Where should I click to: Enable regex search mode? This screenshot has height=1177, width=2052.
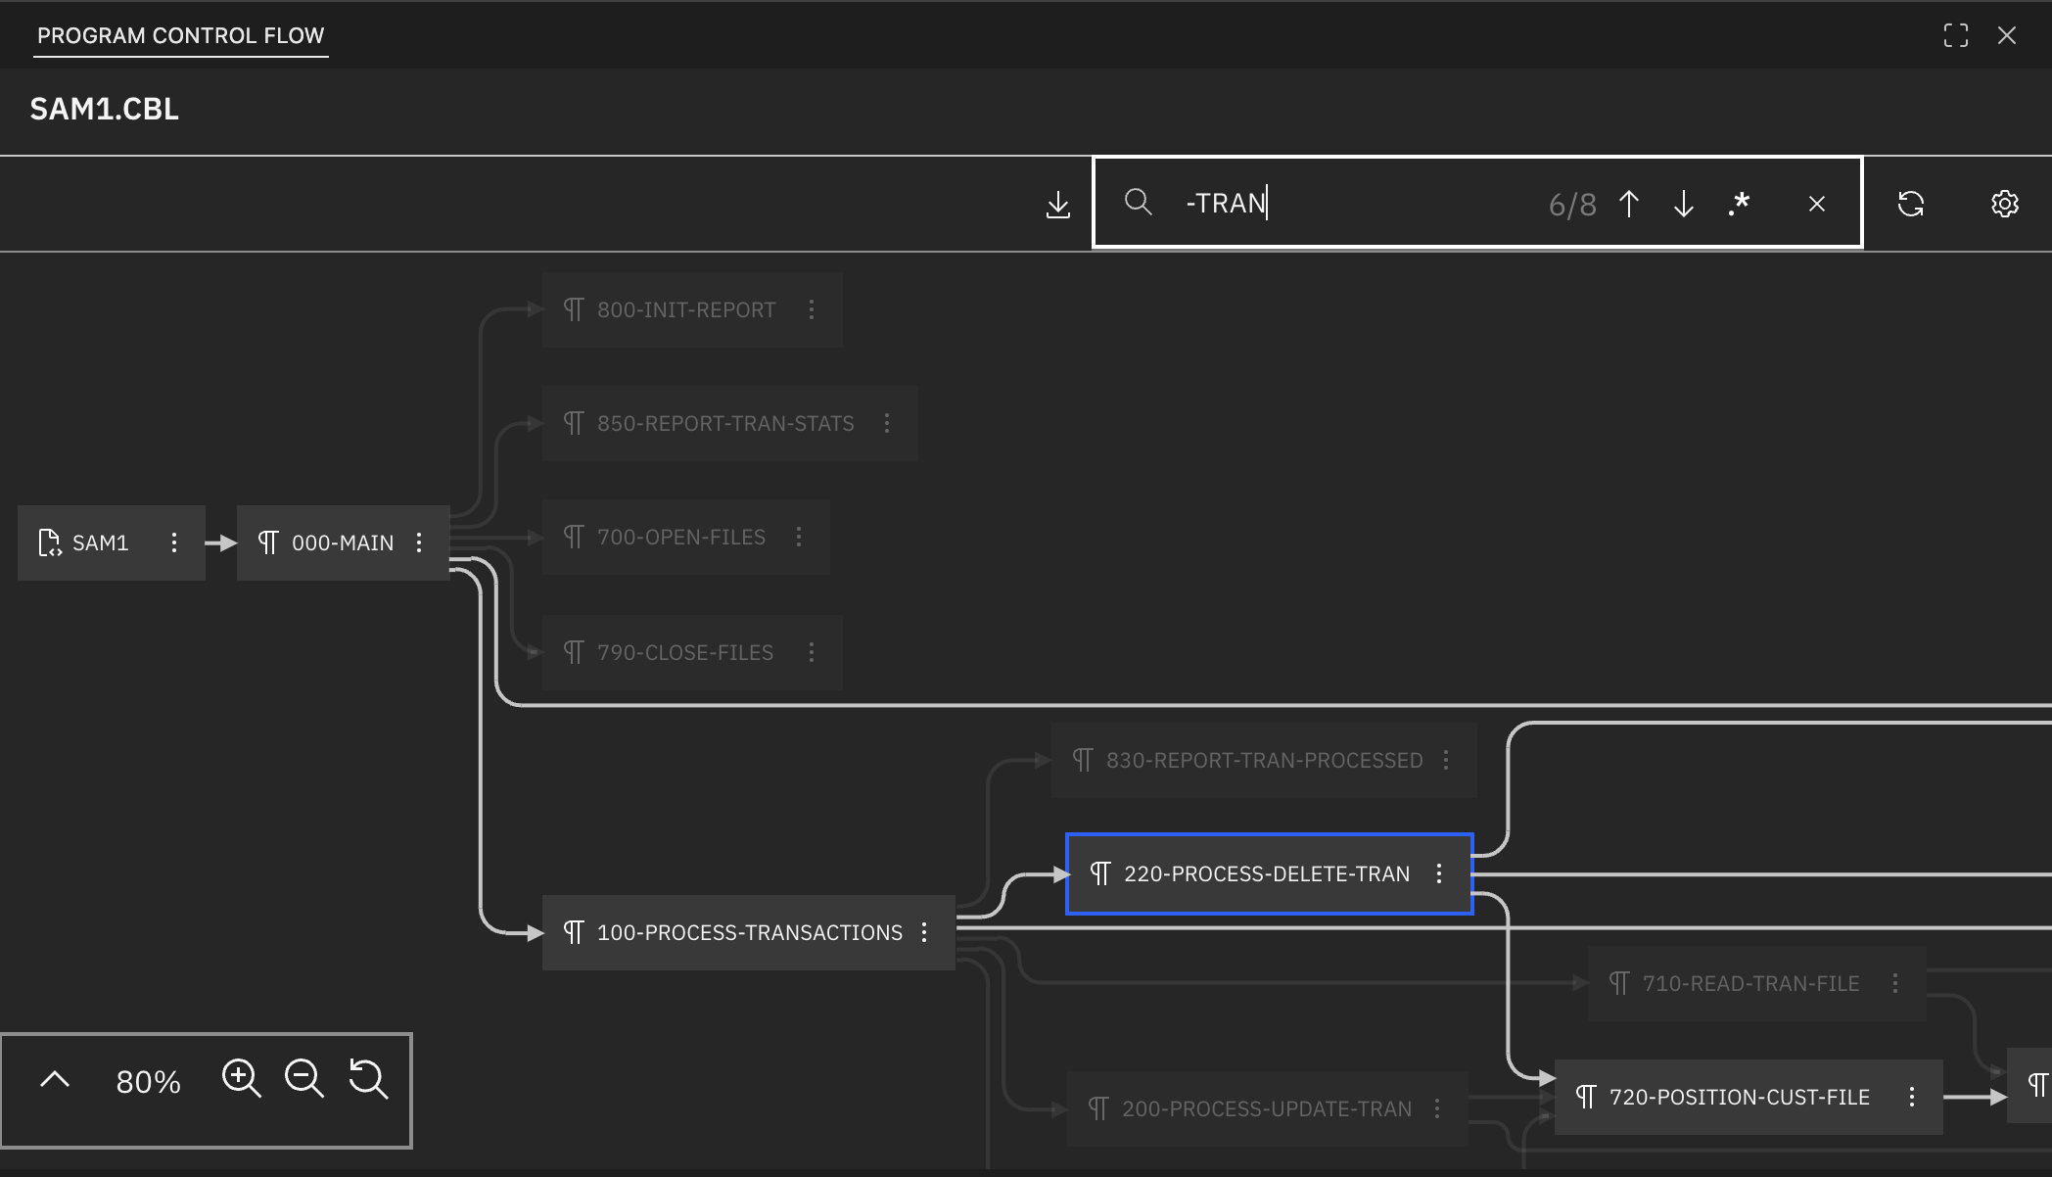(x=1740, y=204)
